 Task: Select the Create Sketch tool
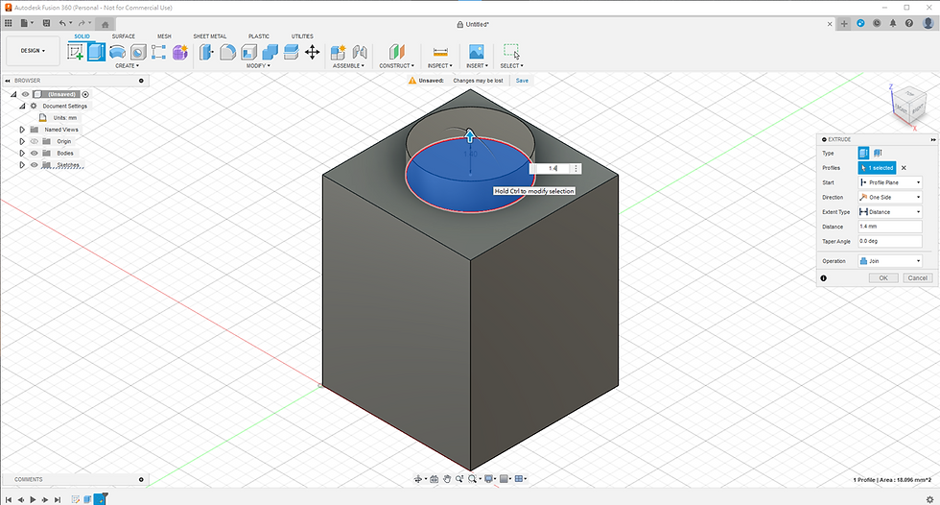pos(76,52)
